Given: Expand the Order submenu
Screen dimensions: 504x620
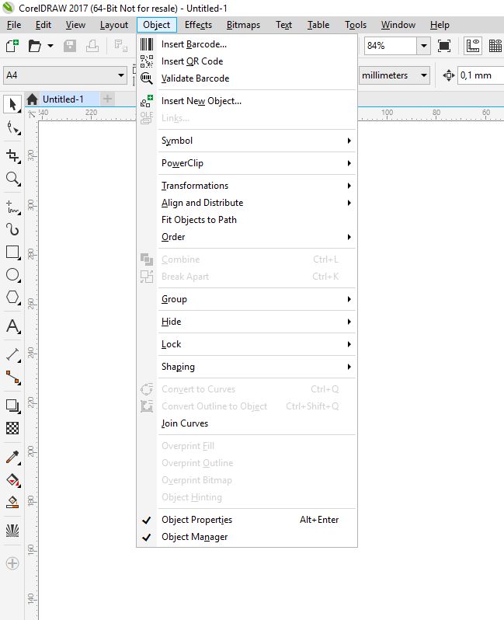Looking at the screenshot, I should [247, 237].
